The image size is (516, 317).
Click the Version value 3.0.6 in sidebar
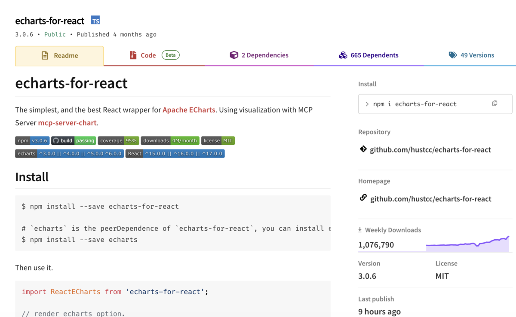pos(367,276)
